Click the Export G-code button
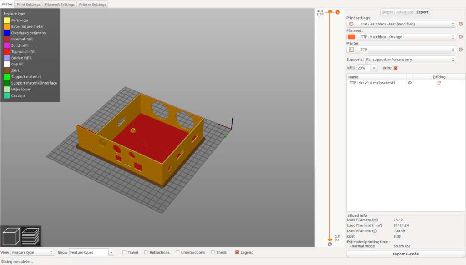The image size is (466, 265). tap(405, 254)
